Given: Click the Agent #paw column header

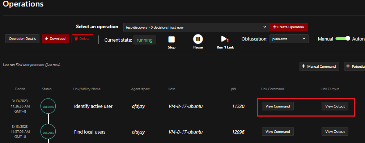Looking at the screenshot, I should click(140, 89).
